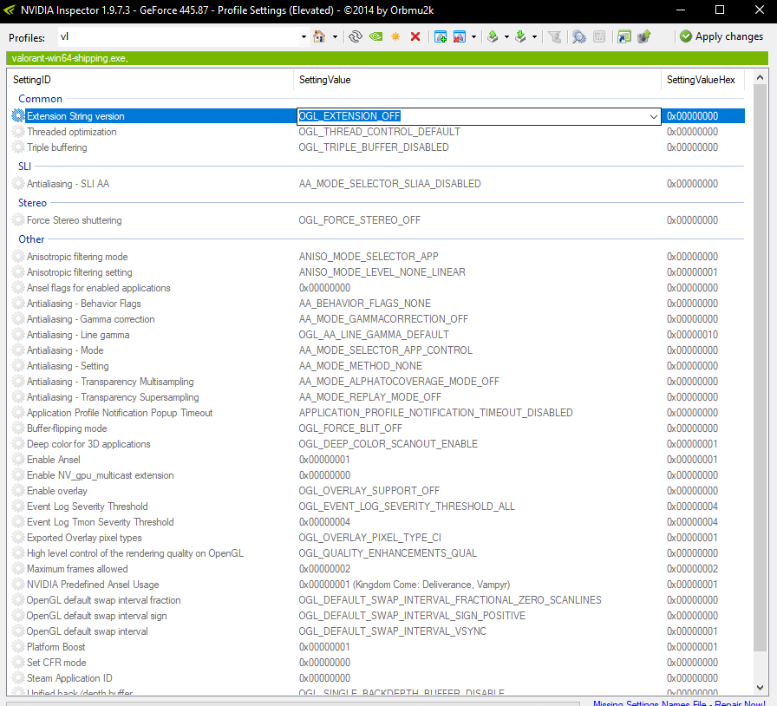Screen dimensions: 777x706
Task: Open the Profiles combo box dropdown arrow
Action: (304, 37)
